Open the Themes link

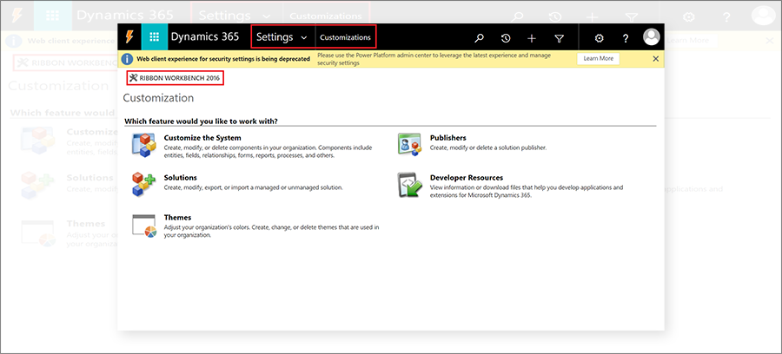(177, 218)
